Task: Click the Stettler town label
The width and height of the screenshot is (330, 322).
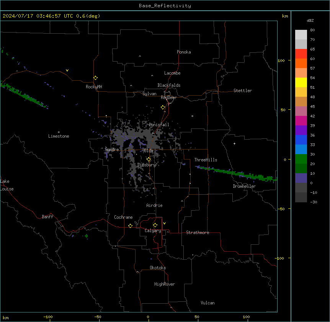Action: (x=243, y=91)
